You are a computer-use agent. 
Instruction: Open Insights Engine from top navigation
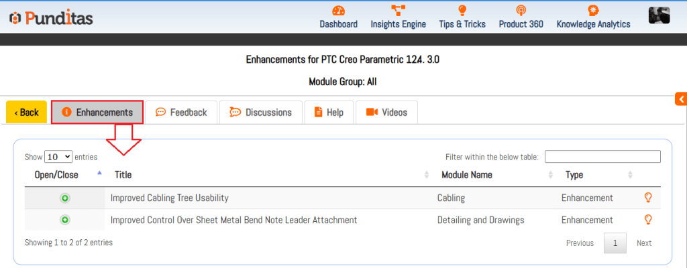[398, 24]
